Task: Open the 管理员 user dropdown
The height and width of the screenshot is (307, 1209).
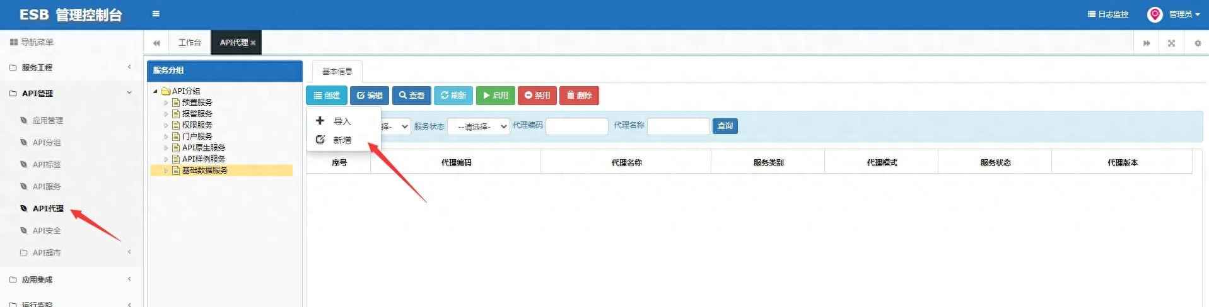Action: (x=1184, y=14)
